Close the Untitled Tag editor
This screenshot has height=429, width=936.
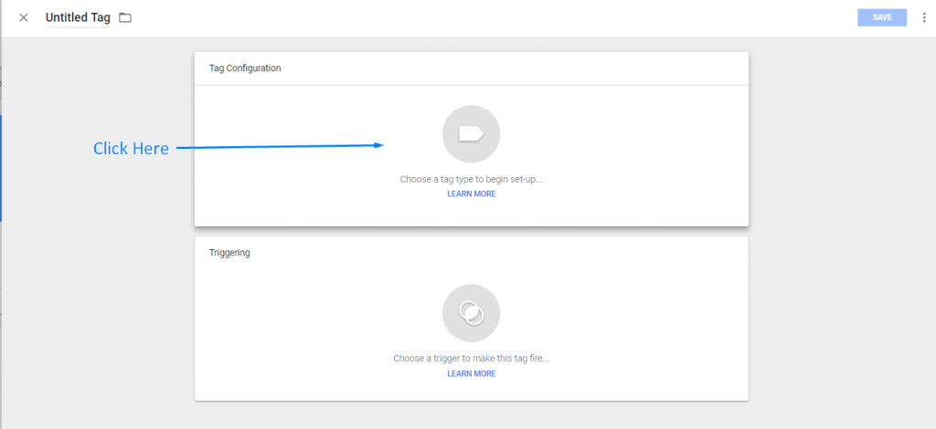pyautogui.click(x=23, y=18)
